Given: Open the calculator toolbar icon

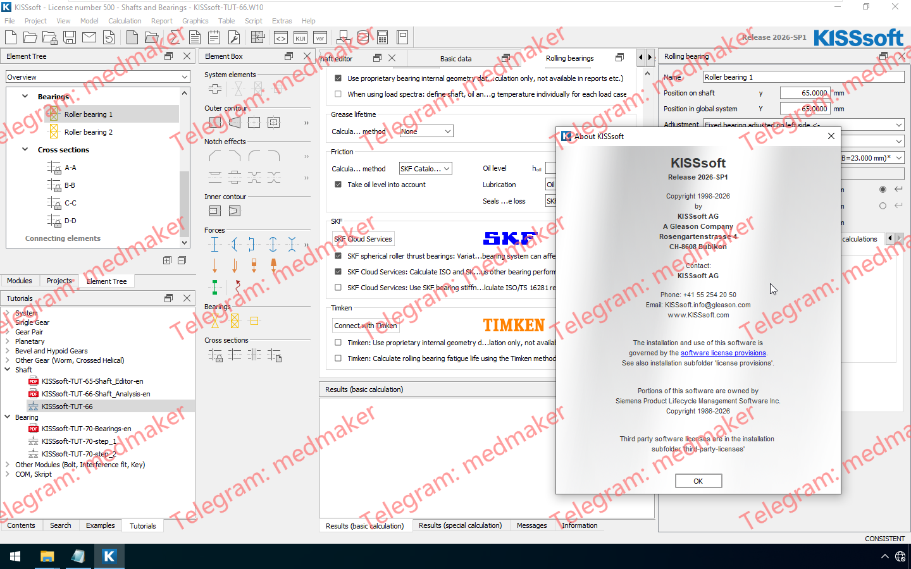Looking at the screenshot, I should (383, 37).
